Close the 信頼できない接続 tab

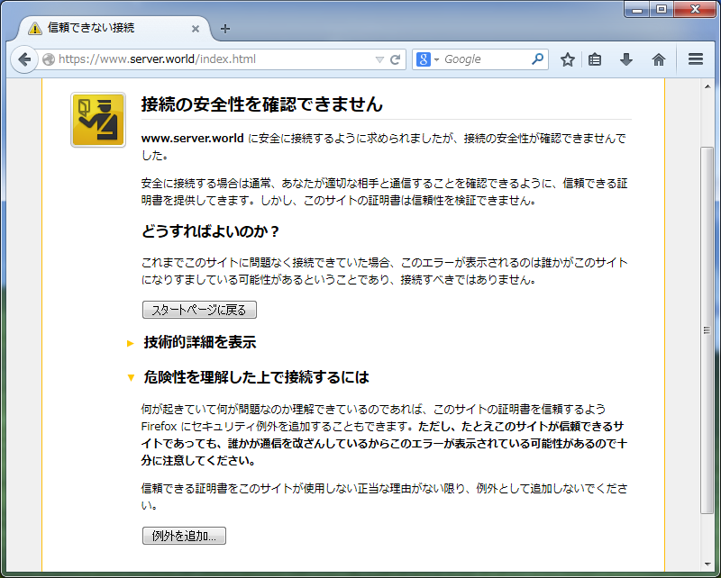coord(196,29)
